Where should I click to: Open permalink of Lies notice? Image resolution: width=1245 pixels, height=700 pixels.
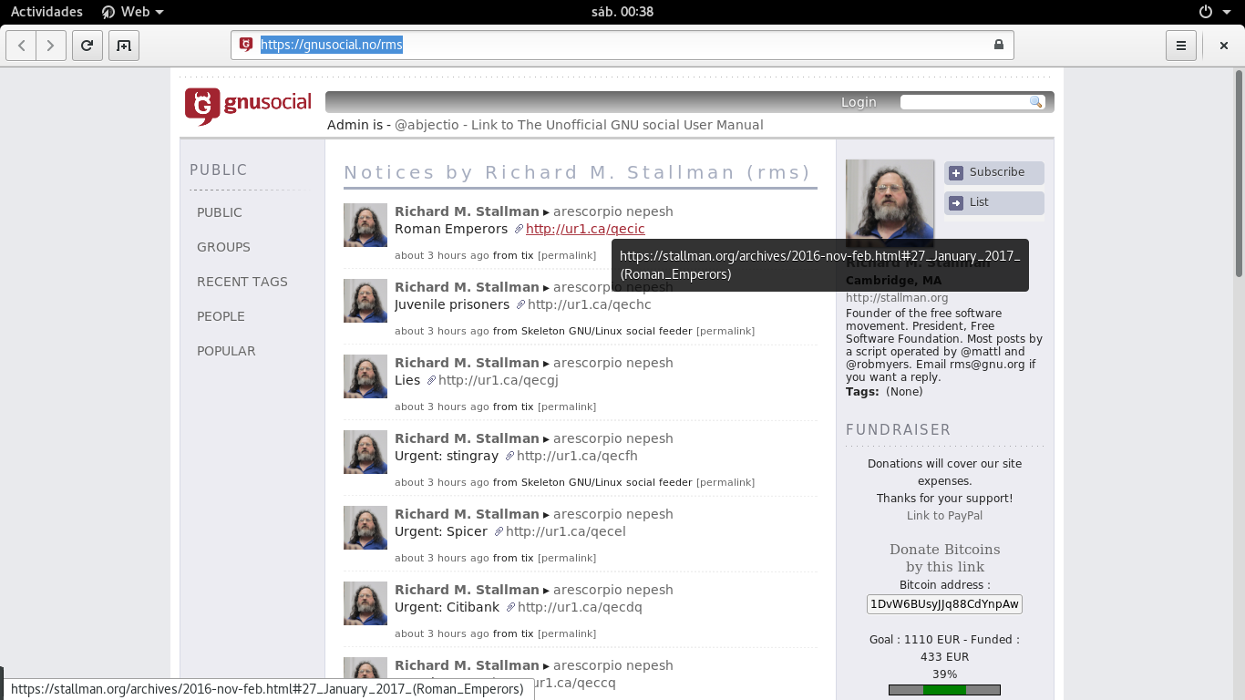coord(567,407)
